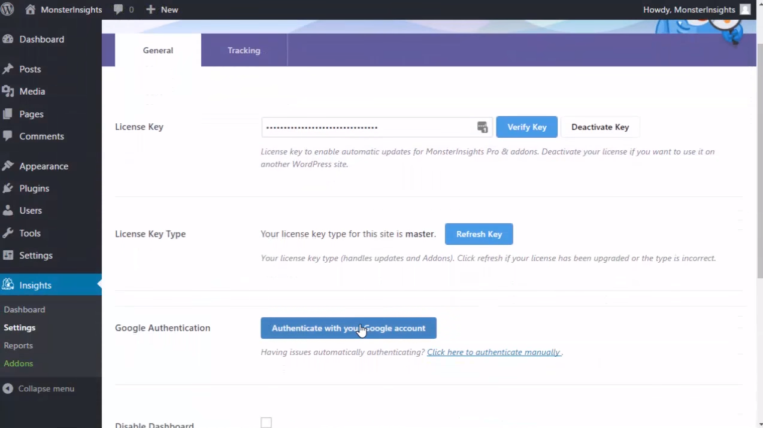
Task: Click the Refresh Key button
Action: tap(479, 234)
